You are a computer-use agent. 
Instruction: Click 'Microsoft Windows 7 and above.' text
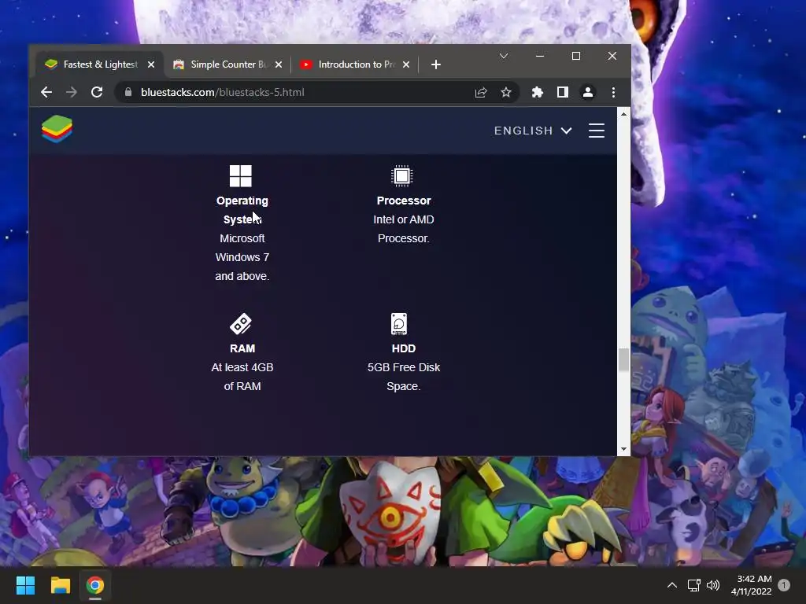click(x=242, y=257)
